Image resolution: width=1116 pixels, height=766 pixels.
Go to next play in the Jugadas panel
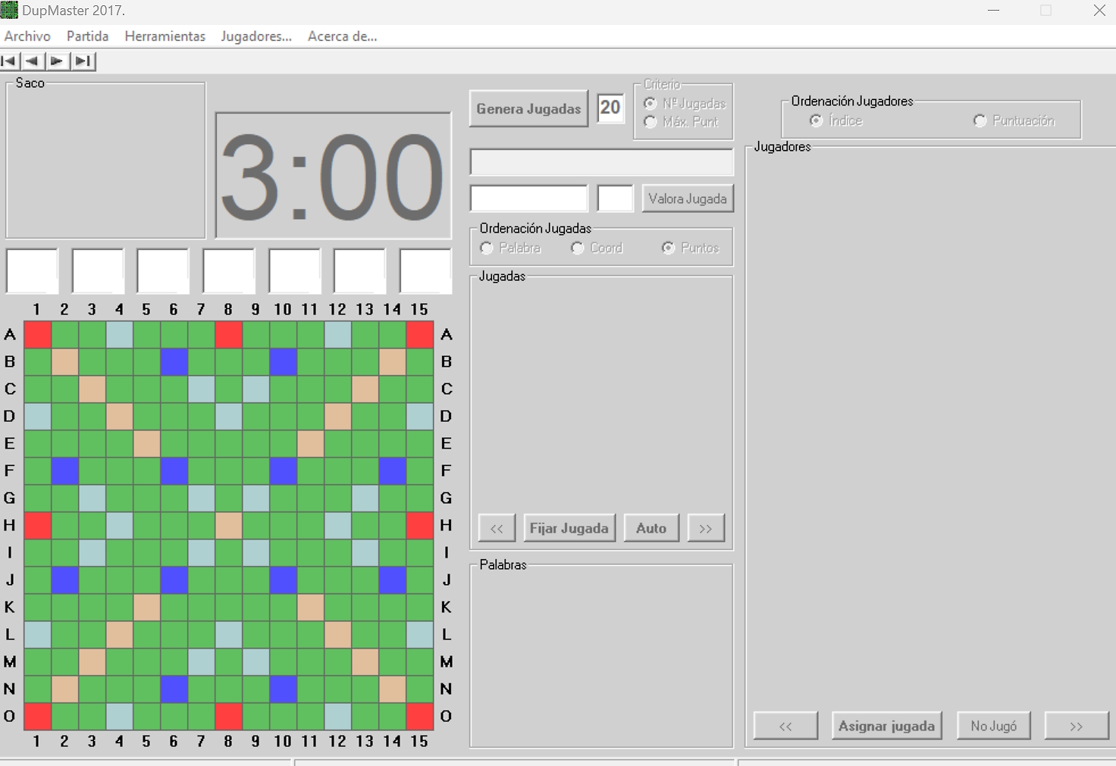[x=705, y=528]
